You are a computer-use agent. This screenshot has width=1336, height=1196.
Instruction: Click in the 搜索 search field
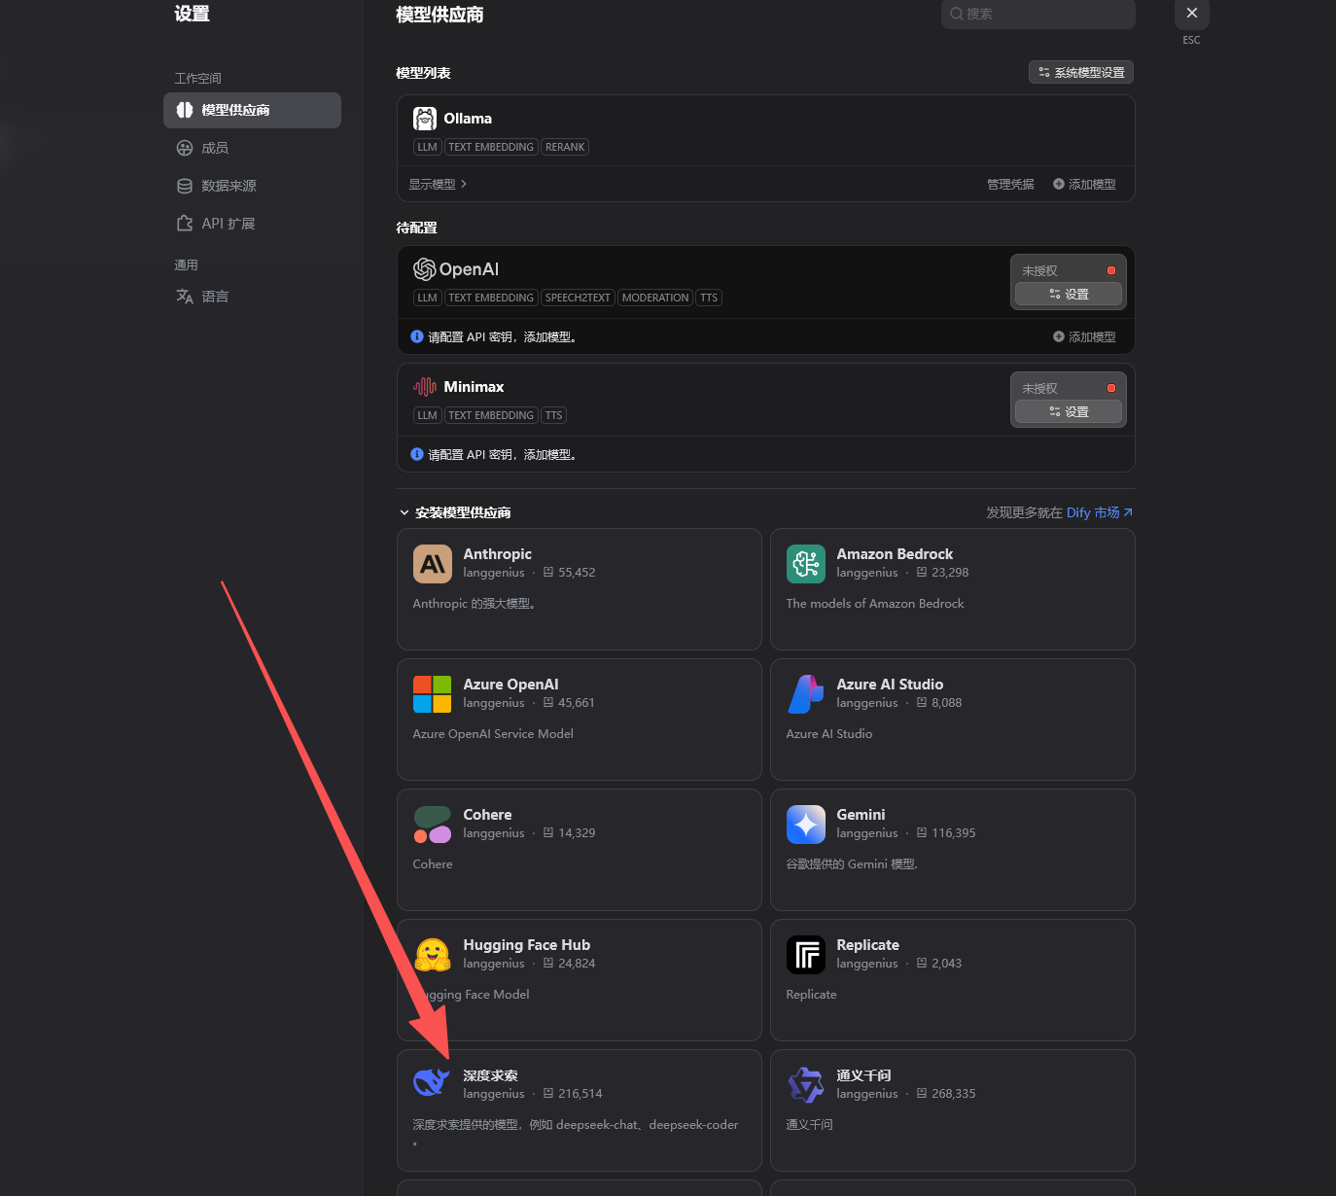(1037, 14)
